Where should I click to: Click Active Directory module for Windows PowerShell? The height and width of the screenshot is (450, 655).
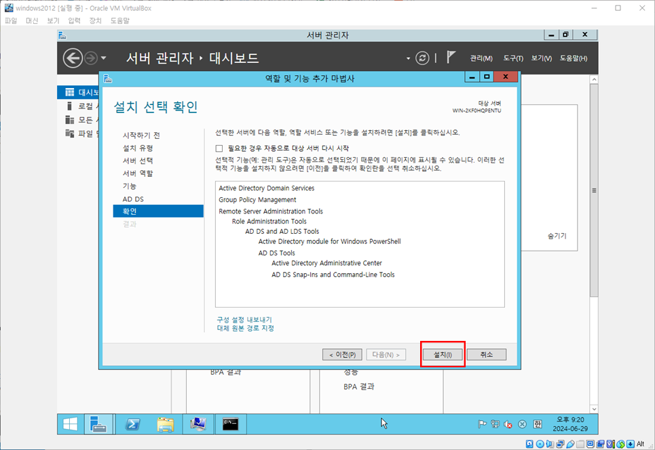[330, 241]
